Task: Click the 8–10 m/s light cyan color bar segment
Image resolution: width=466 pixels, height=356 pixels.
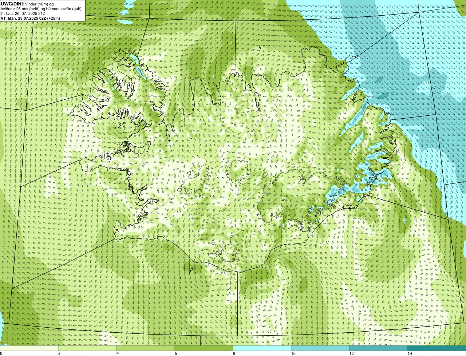Action: point(262,348)
